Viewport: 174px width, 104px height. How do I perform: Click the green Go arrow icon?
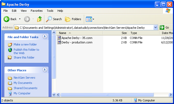(x=162, y=27)
